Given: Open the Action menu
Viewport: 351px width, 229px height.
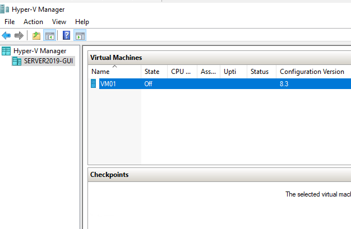Looking at the screenshot, I should pos(33,22).
